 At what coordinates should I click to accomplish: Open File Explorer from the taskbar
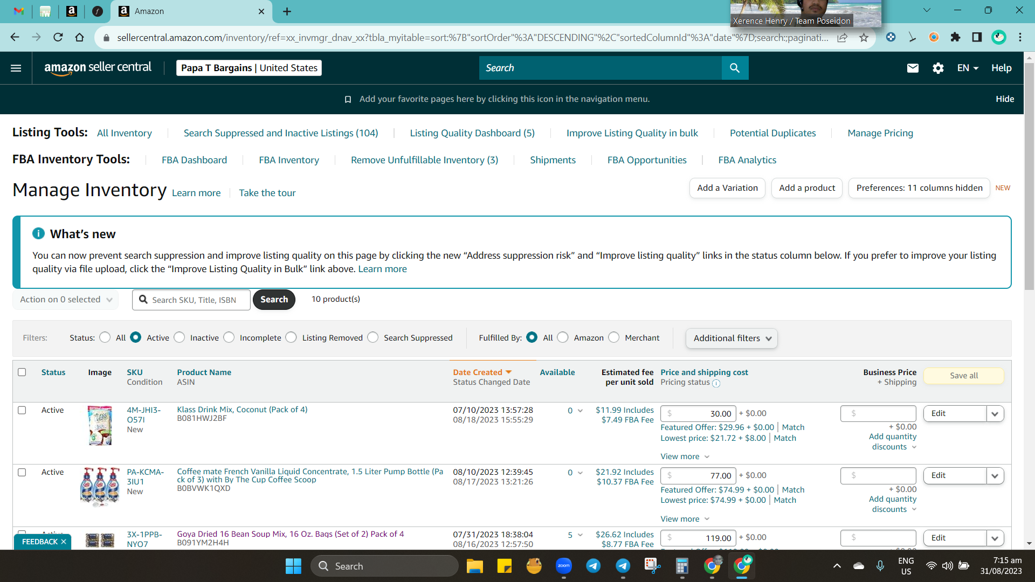pos(474,566)
